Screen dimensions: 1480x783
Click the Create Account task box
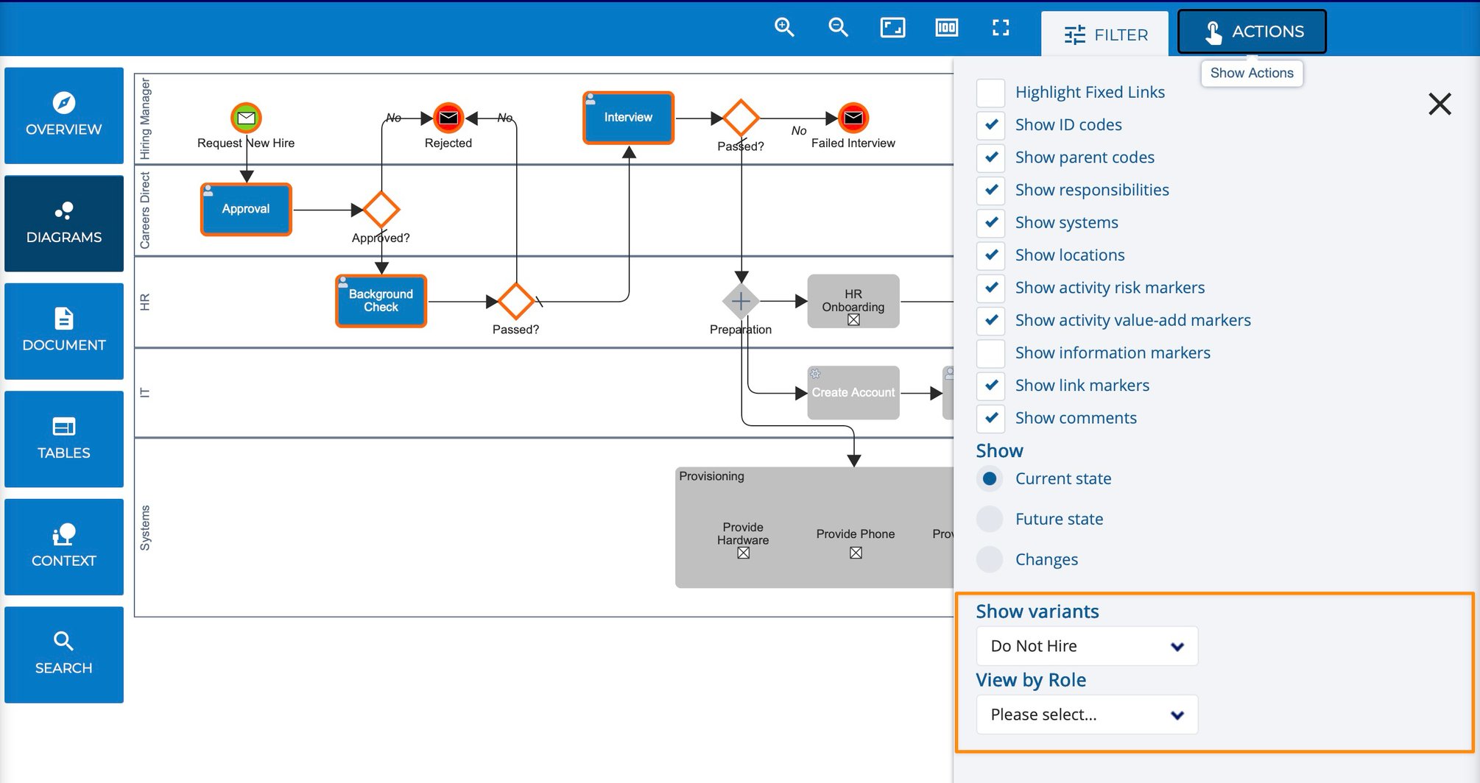(x=853, y=393)
